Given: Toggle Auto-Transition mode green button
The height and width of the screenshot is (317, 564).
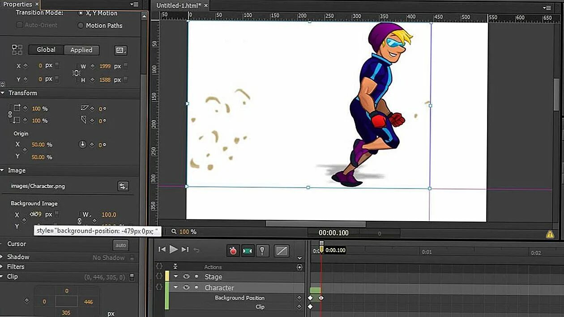Looking at the screenshot, I should [248, 251].
